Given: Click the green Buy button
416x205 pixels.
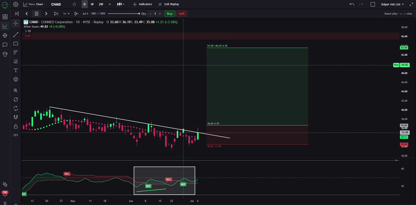Looking at the screenshot, I should tap(169, 13).
